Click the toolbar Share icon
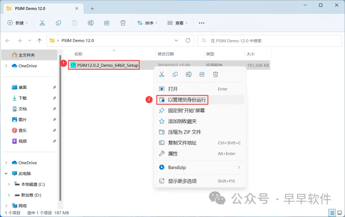The height and width of the screenshot is (217, 345). click(107, 23)
